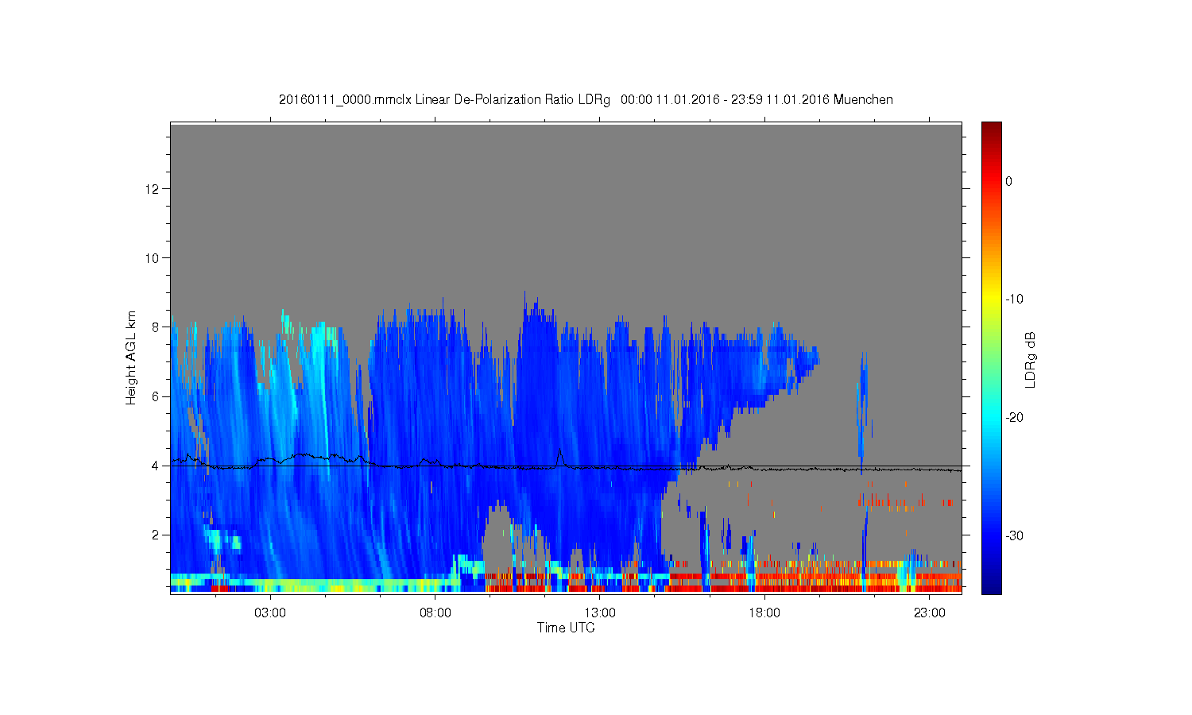1192x715 pixels.
Task: Click the height tick label '8'
Action: [157, 327]
